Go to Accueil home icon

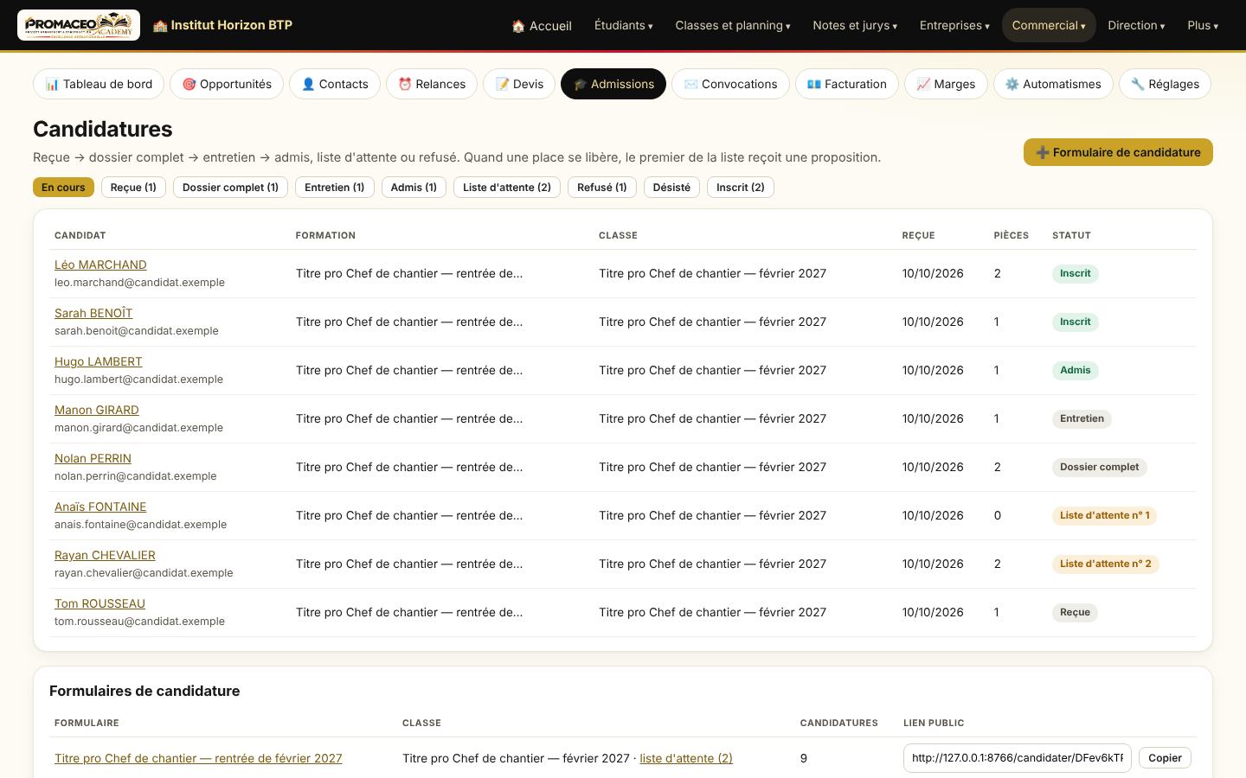[x=542, y=25]
